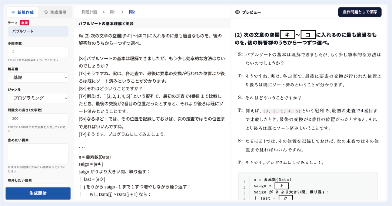Click the blank box キ in preview code
Screen dimensions: 392x206
coord(282,186)
